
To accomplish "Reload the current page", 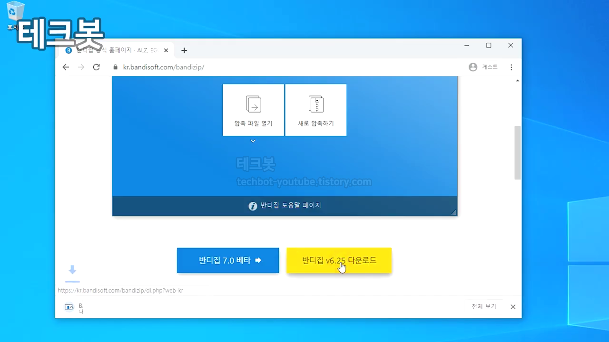I will click(x=96, y=67).
